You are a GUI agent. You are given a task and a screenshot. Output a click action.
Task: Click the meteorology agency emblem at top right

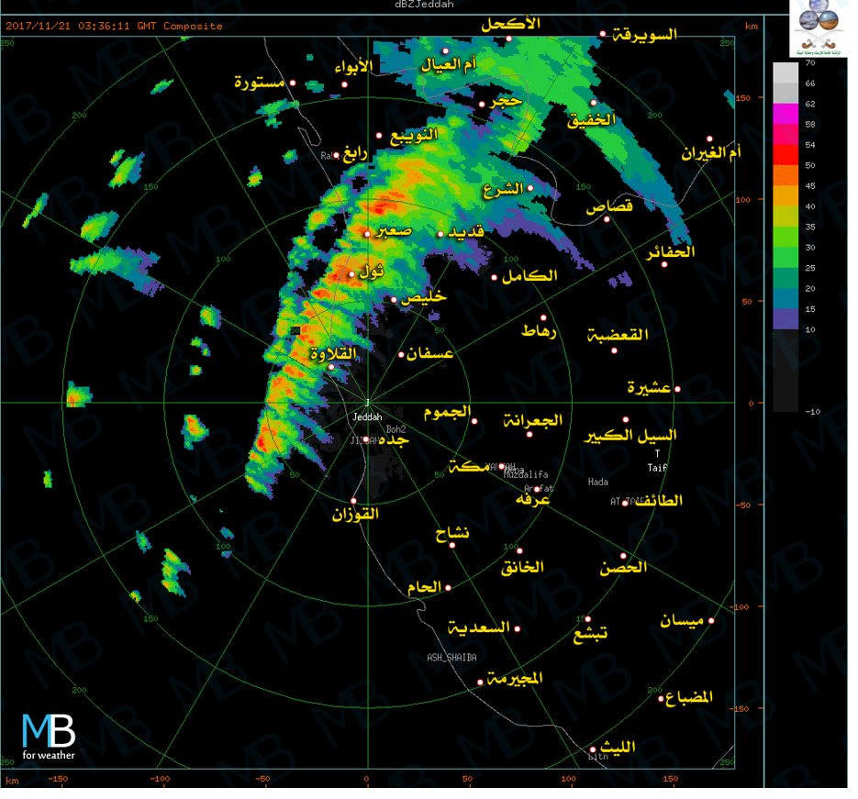(818, 28)
